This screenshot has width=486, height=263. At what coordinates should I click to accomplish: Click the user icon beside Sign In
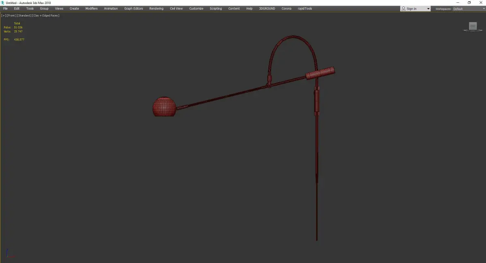(403, 8)
